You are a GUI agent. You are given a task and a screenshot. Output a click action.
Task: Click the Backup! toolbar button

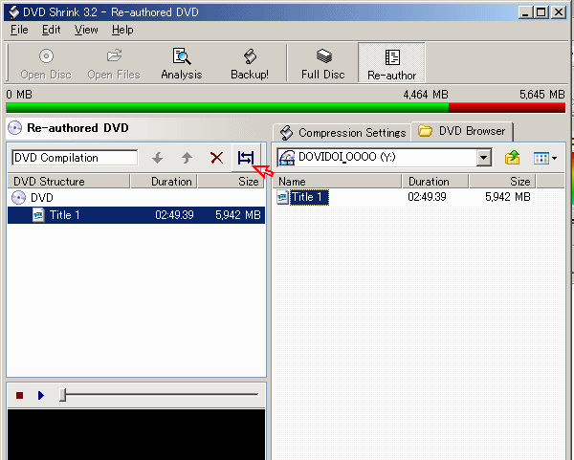249,63
